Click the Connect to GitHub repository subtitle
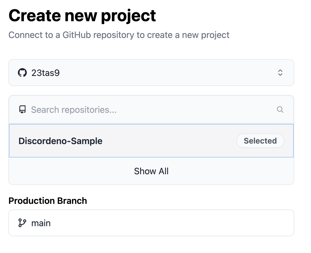 [119, 35]
